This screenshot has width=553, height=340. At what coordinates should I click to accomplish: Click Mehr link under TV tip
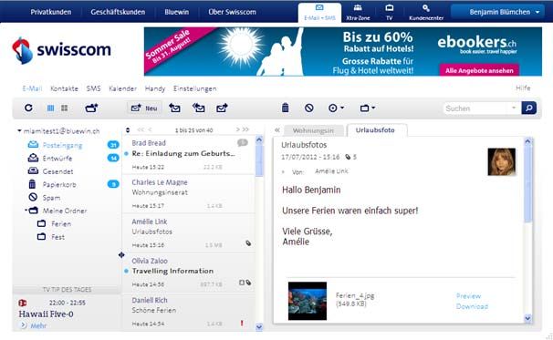point(38,325)
